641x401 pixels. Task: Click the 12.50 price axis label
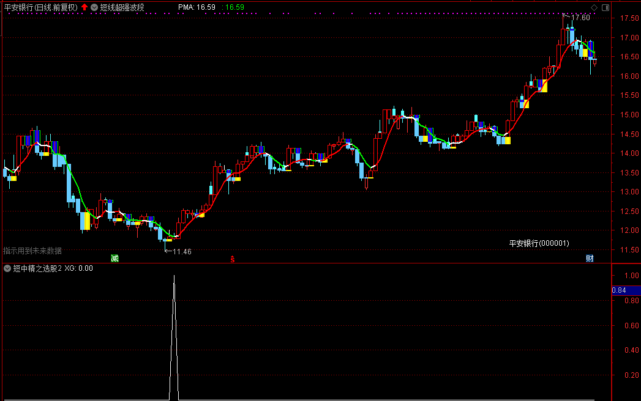coord(629,211)
